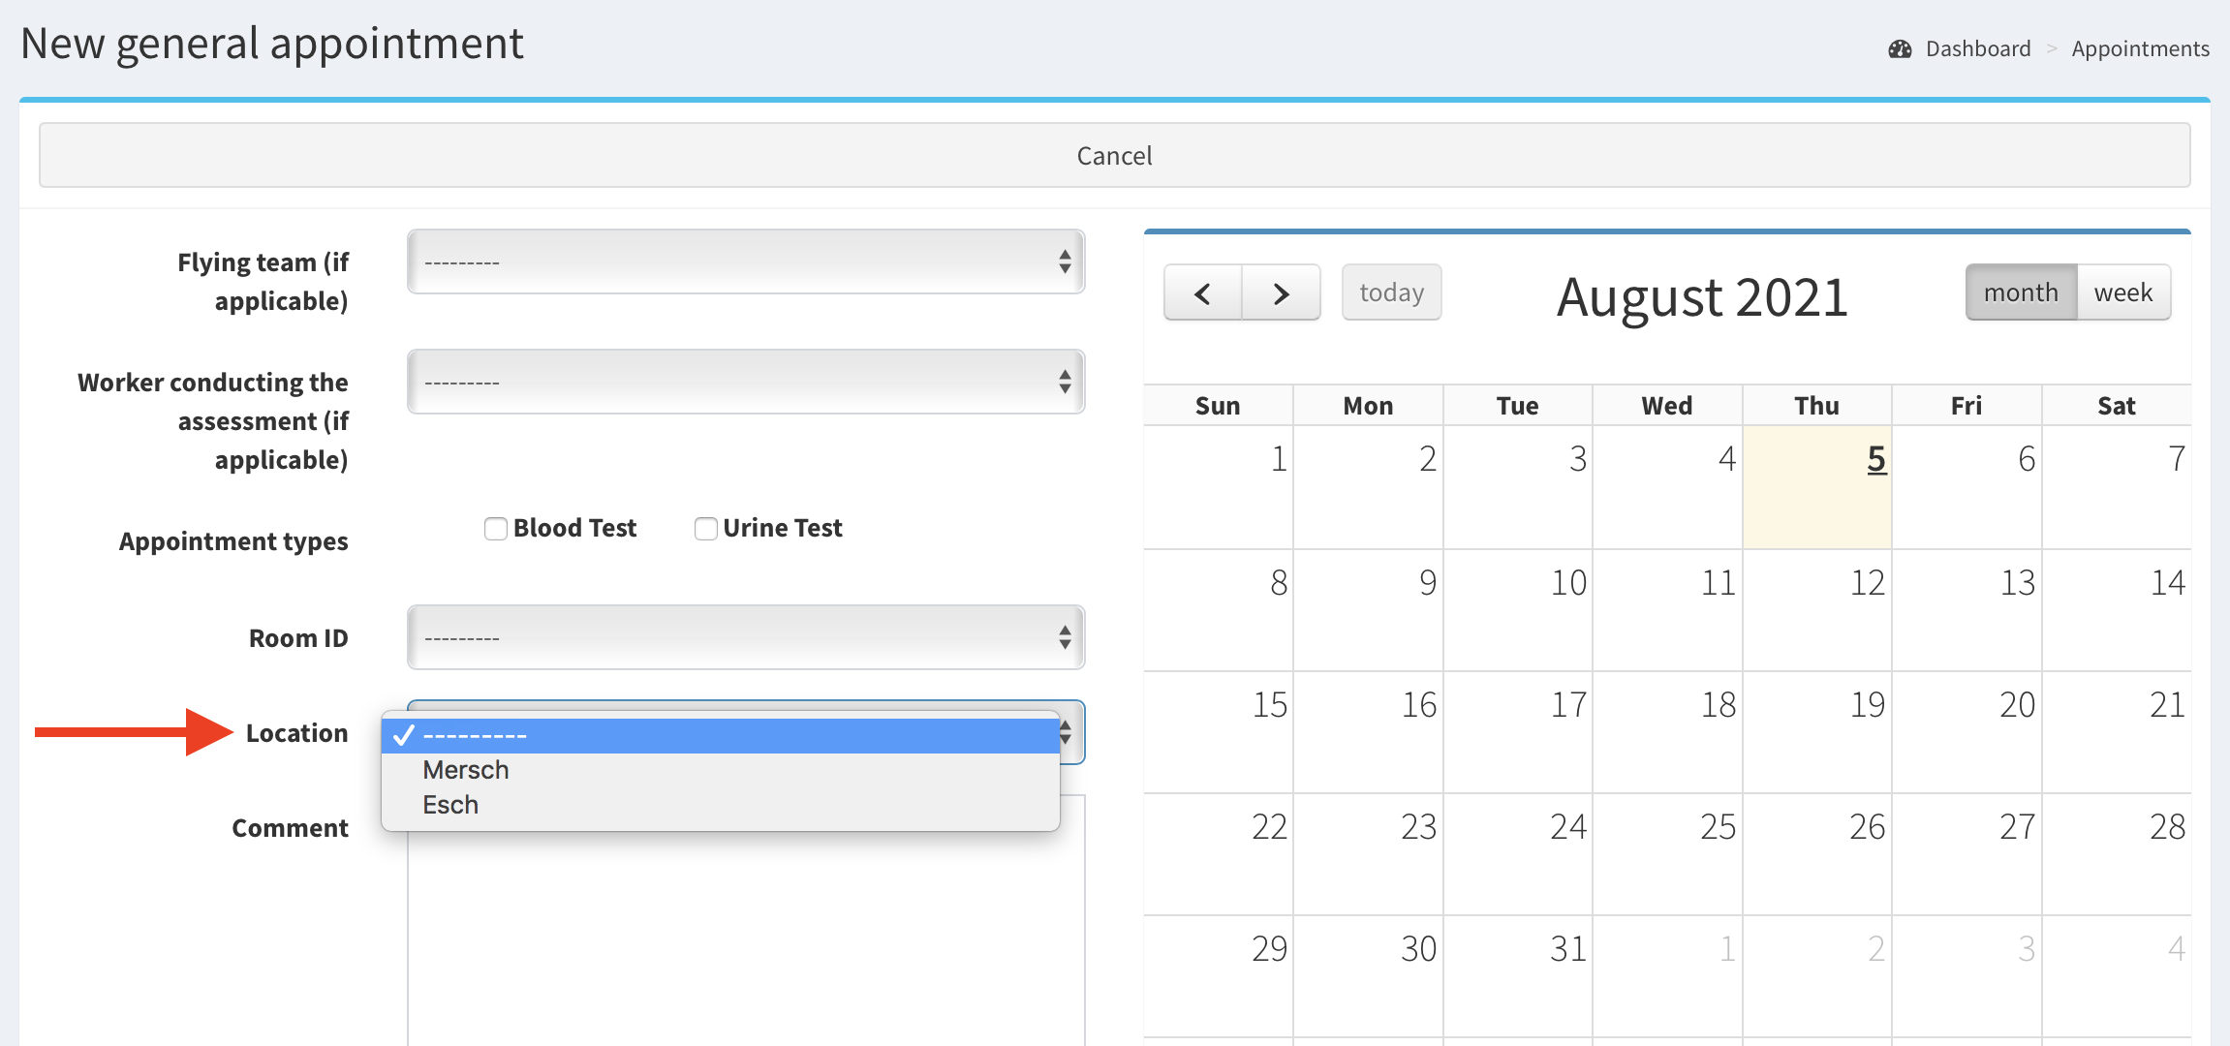Click August 18 in the calendar
Image resolution: width=2230 pixels, height=1046 pixels.
pos(1666,733)
